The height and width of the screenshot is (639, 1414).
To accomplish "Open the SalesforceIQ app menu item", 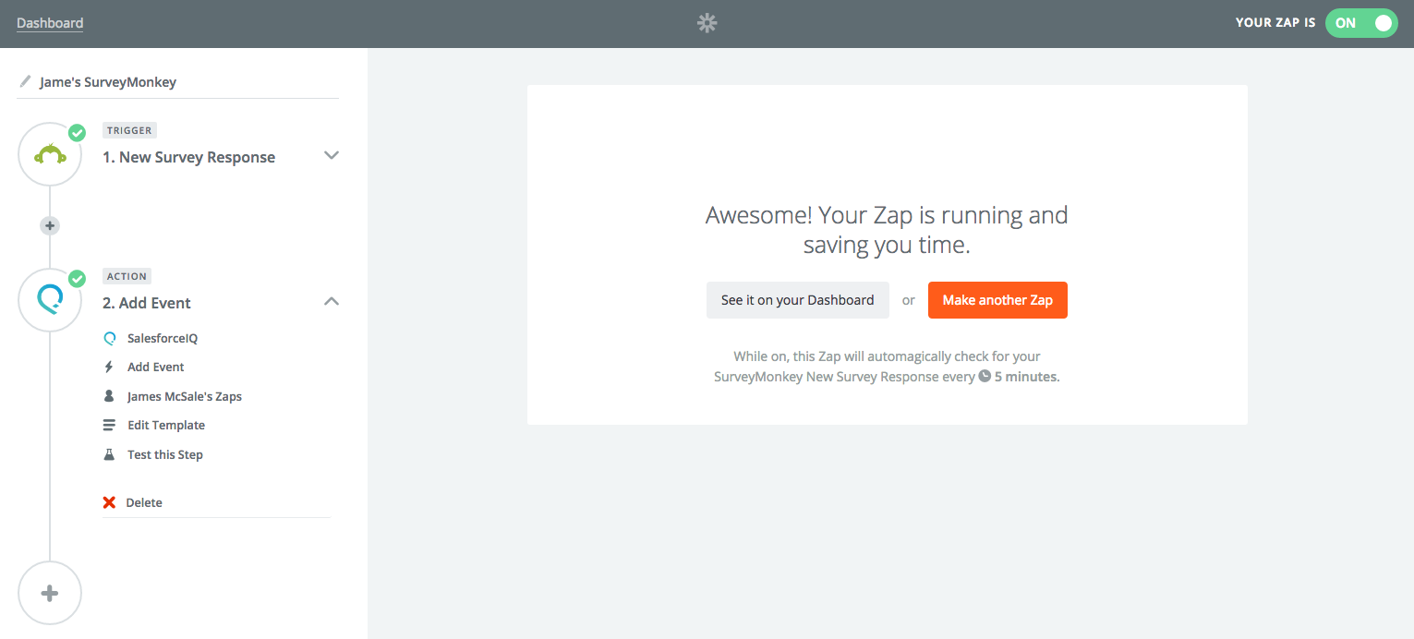I will (x=163, y=338).
